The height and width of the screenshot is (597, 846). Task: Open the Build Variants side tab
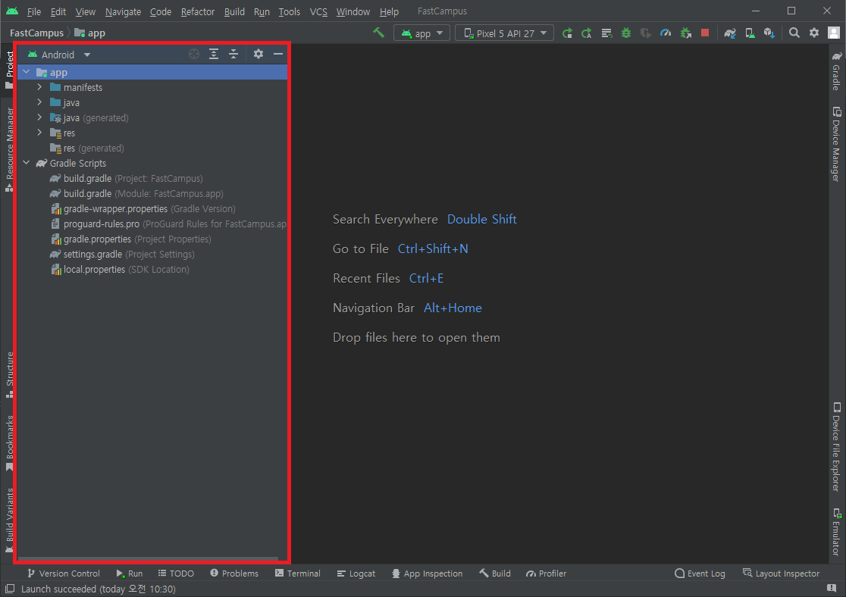click(x=9, y=520)
